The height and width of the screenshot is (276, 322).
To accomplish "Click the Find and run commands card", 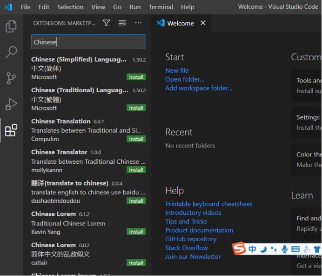I will point(307,224).
